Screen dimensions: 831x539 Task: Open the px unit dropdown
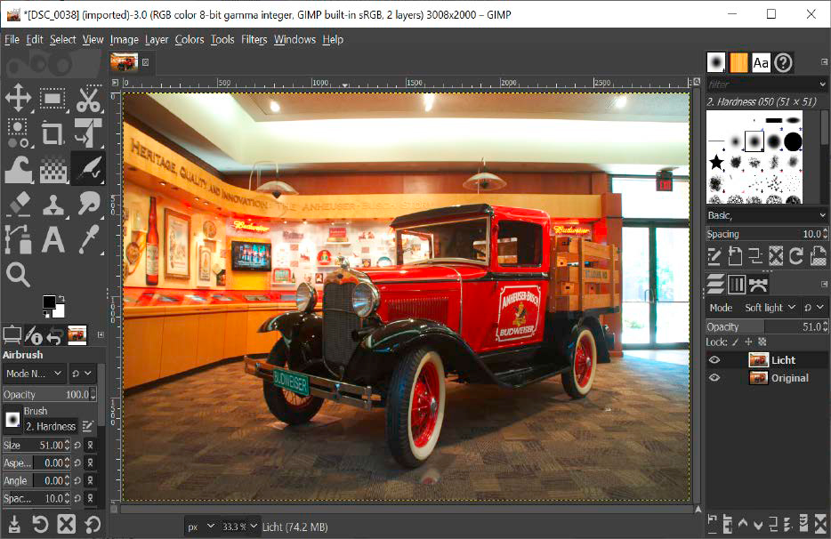(x=200, y=527)
